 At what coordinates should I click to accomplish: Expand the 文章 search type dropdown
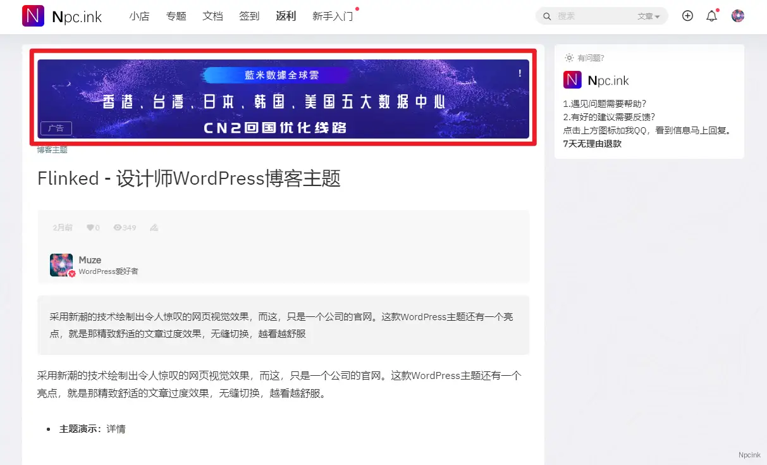(648, 16)
